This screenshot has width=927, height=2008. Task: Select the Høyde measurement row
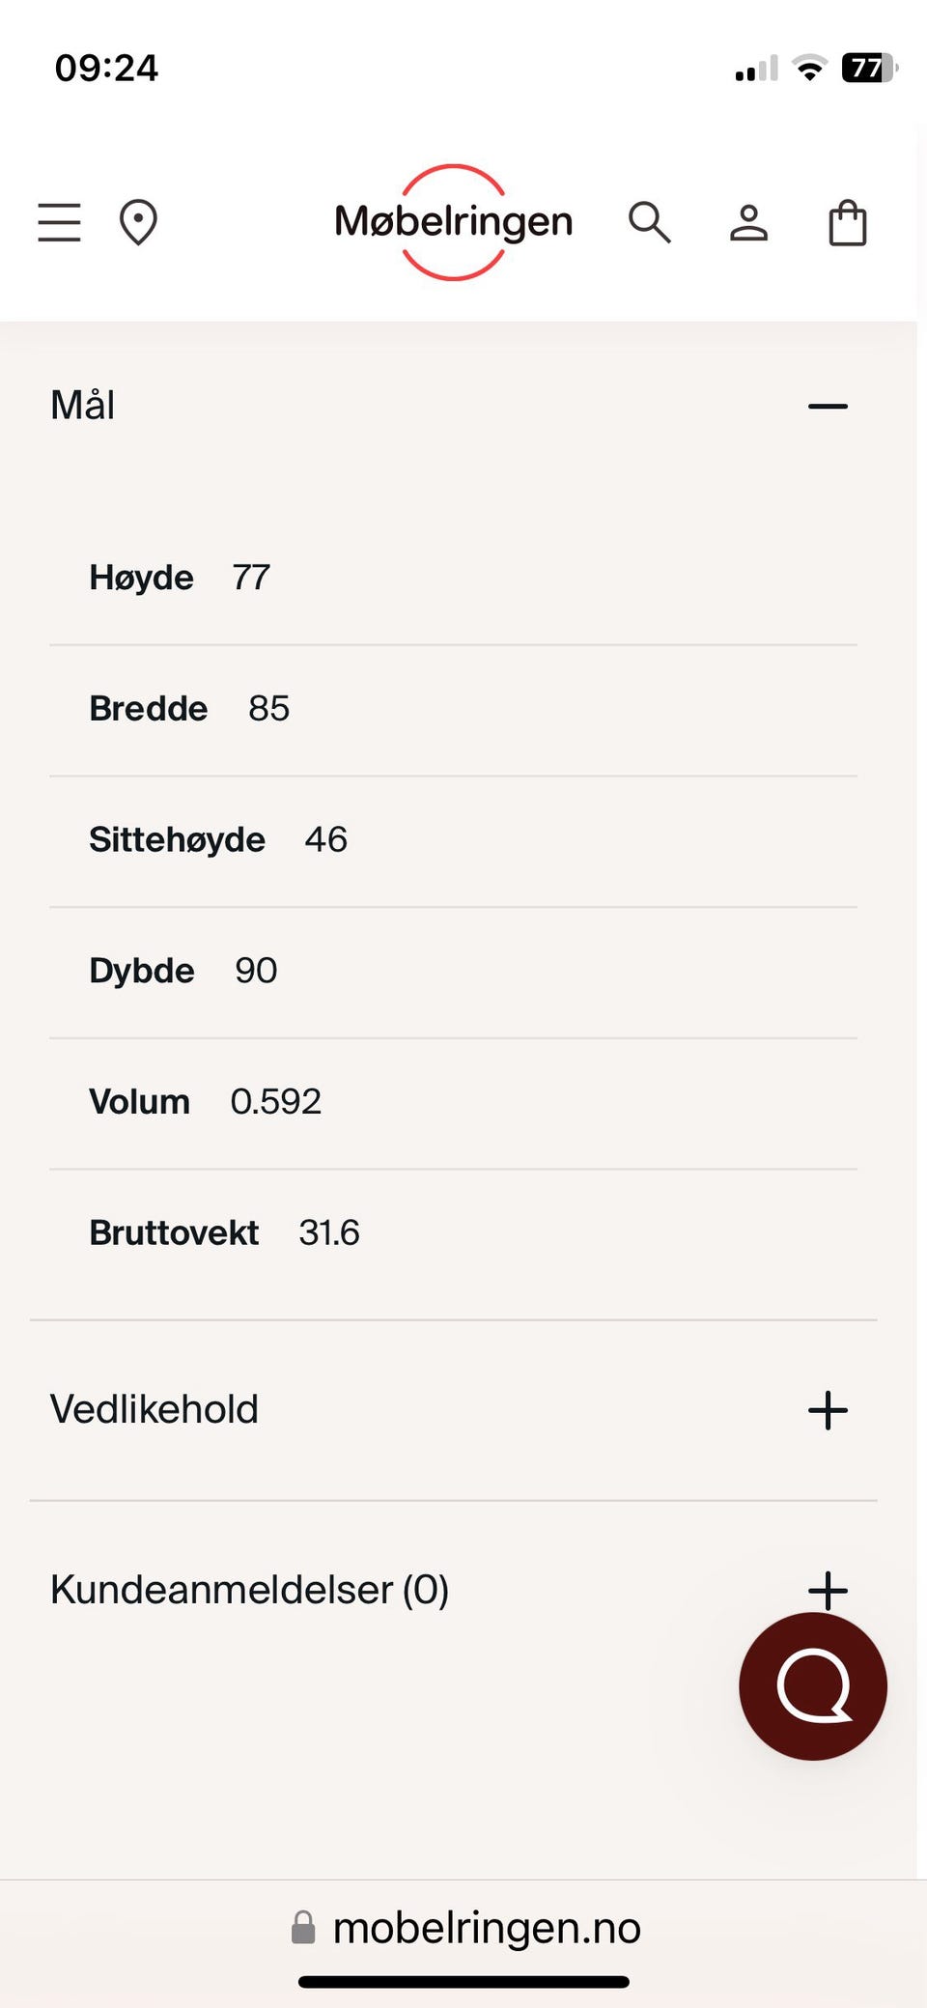click(x=180, y=578)
